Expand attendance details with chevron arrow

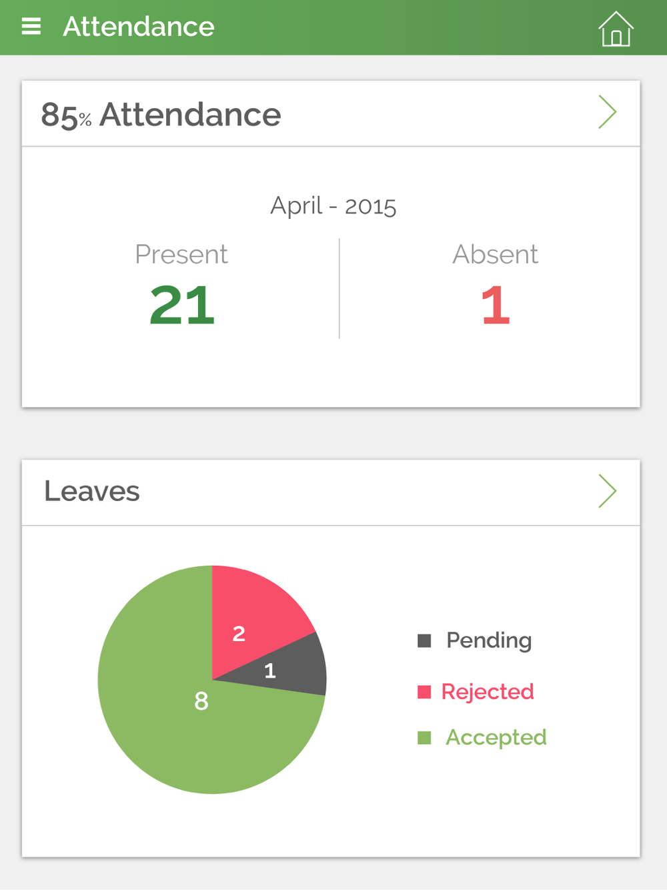pos(607,112)
